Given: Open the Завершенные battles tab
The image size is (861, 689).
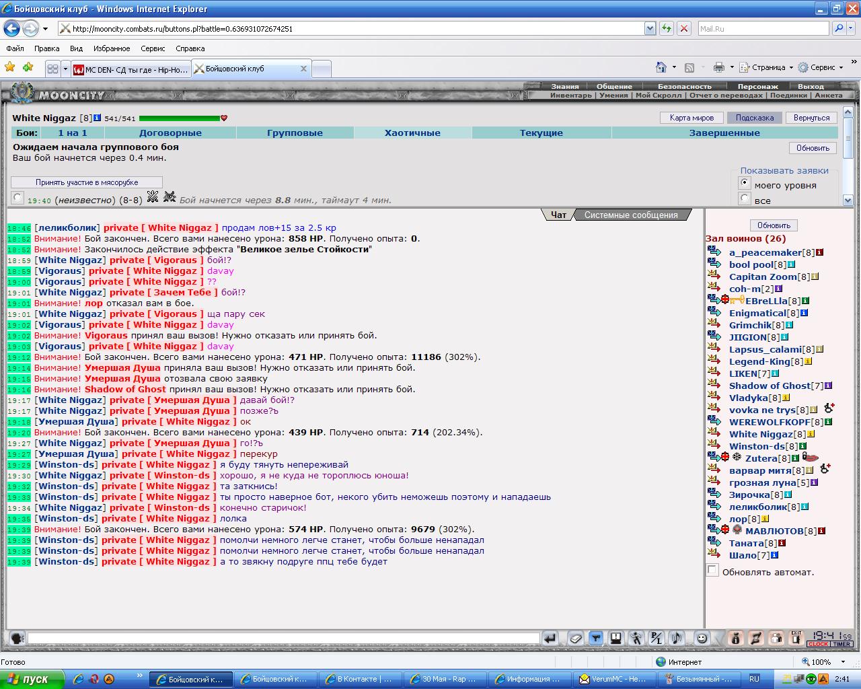Looking at the screenshot, I should click(x=724, y=133).
